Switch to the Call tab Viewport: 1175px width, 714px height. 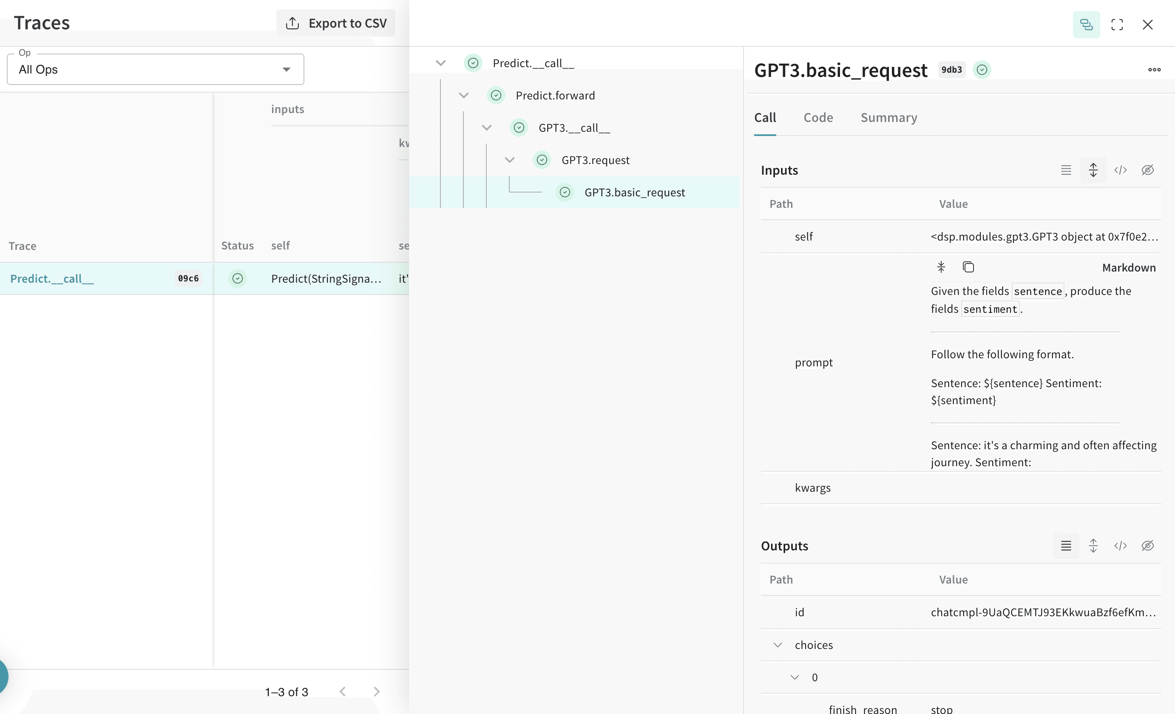(765, 118)
